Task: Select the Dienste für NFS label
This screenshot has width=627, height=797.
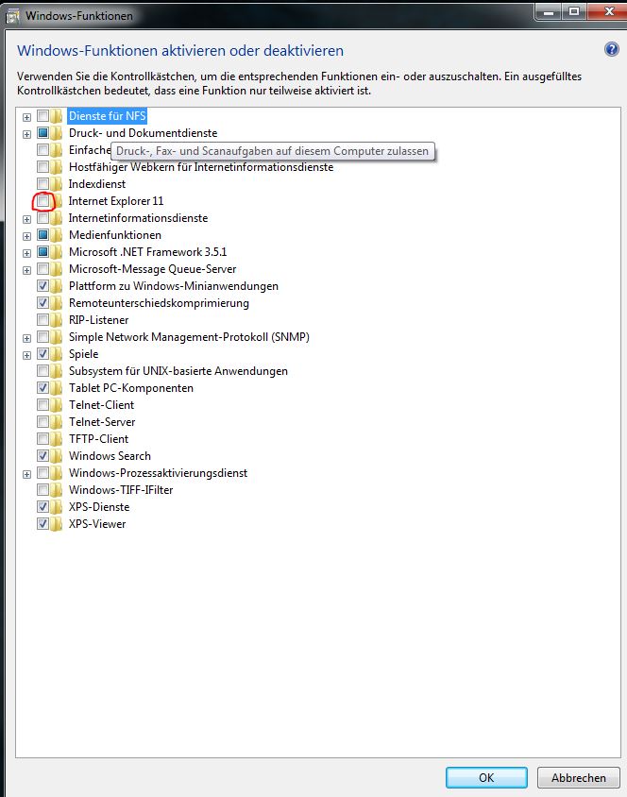Action: [x=108, y=116]
